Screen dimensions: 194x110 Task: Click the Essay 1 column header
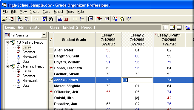pos(108,40)
